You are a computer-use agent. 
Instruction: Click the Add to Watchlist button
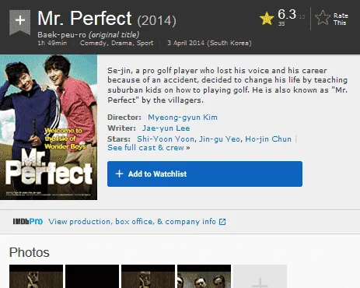click(204, 174)
